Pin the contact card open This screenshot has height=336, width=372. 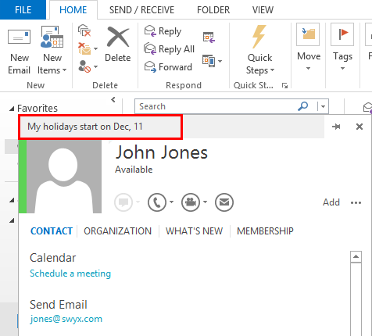tap(336, 127)
